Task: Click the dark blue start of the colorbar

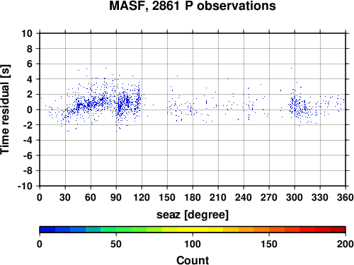Action: point(47,230)
